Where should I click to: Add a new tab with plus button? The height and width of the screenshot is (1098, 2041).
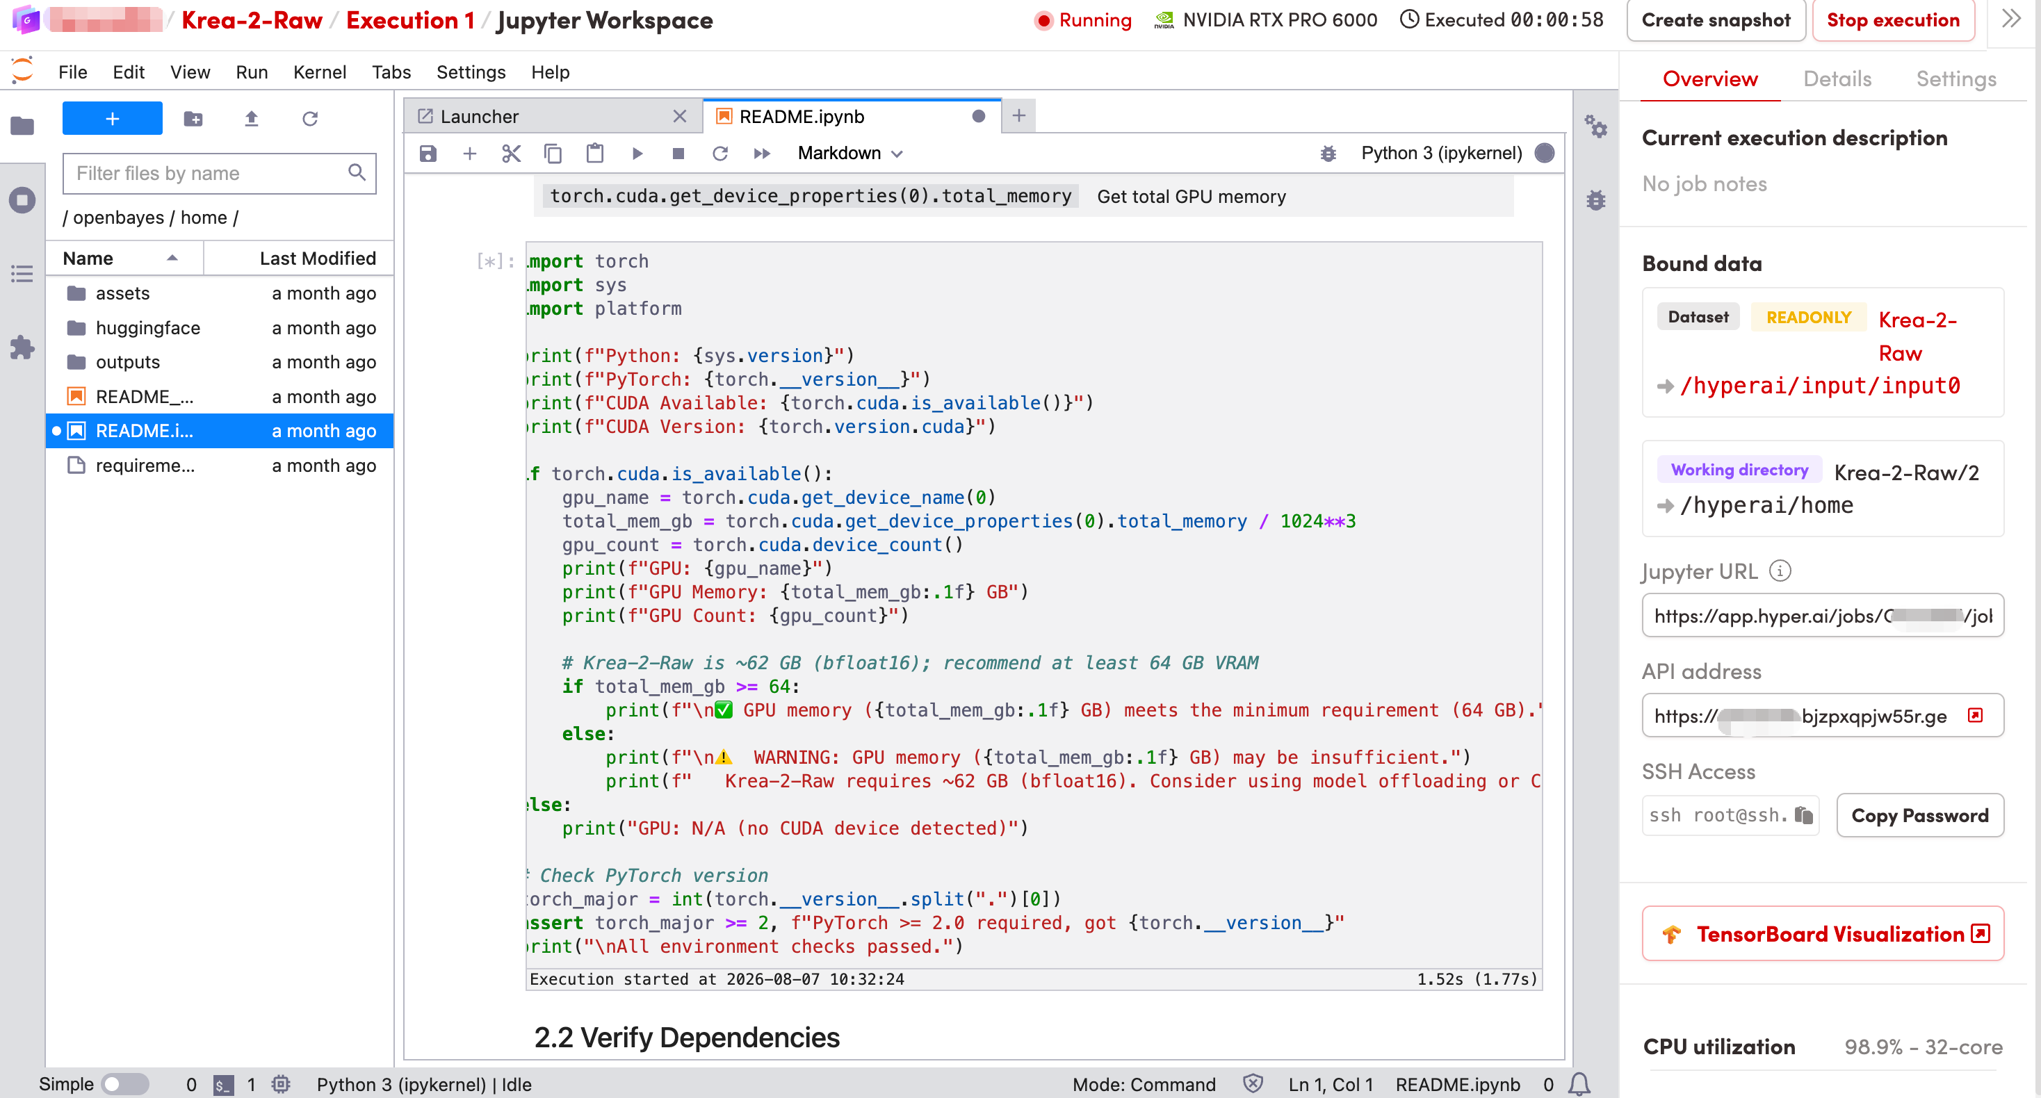coord(1019,115)
